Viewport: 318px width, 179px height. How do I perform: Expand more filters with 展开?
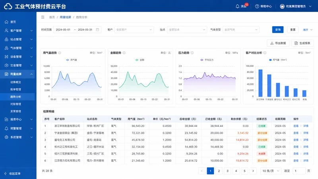308,29
